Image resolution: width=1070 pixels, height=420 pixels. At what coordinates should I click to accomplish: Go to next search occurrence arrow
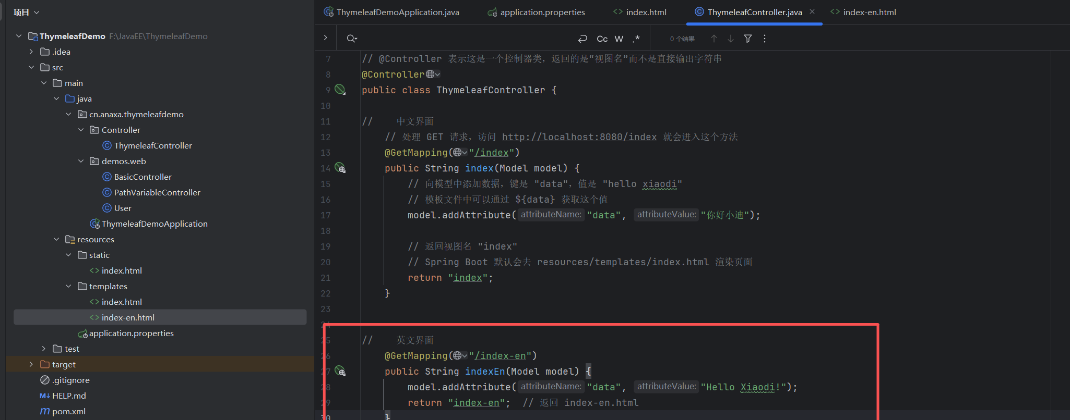[x=731, y=39]
